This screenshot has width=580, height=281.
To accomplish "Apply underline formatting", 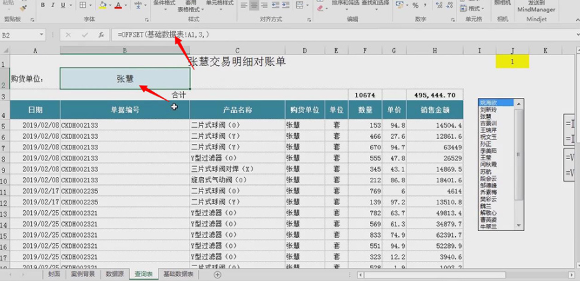I will pos(62,5).
